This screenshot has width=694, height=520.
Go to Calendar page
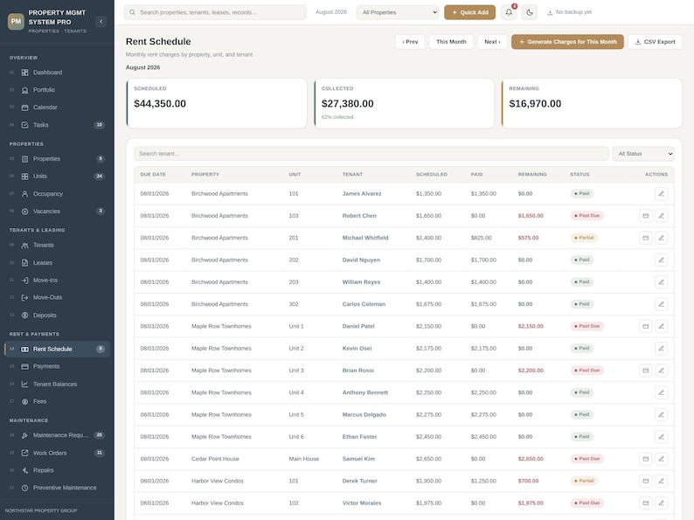(x=57, y=107)
